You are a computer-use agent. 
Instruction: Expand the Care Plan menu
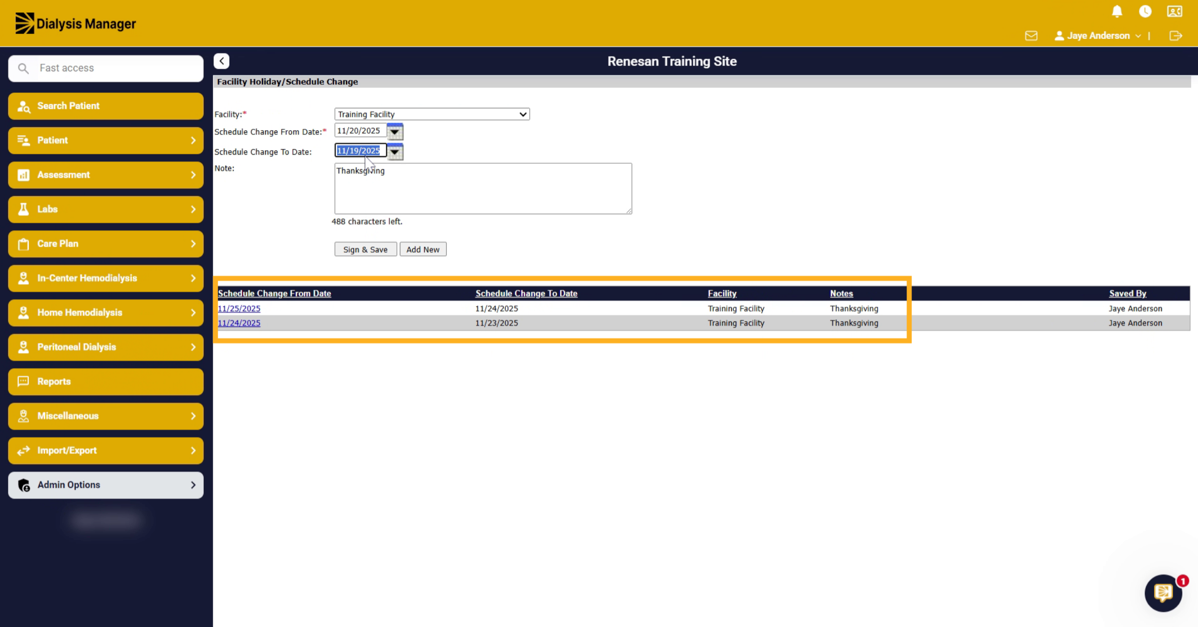click(106, 243)
